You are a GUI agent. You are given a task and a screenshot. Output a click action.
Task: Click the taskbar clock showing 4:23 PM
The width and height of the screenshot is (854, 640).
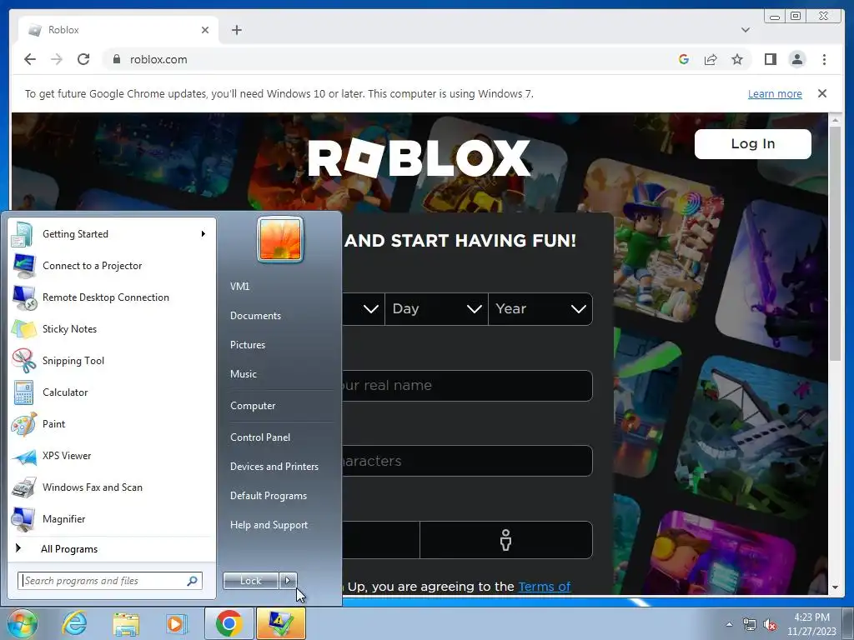point(811,624)
